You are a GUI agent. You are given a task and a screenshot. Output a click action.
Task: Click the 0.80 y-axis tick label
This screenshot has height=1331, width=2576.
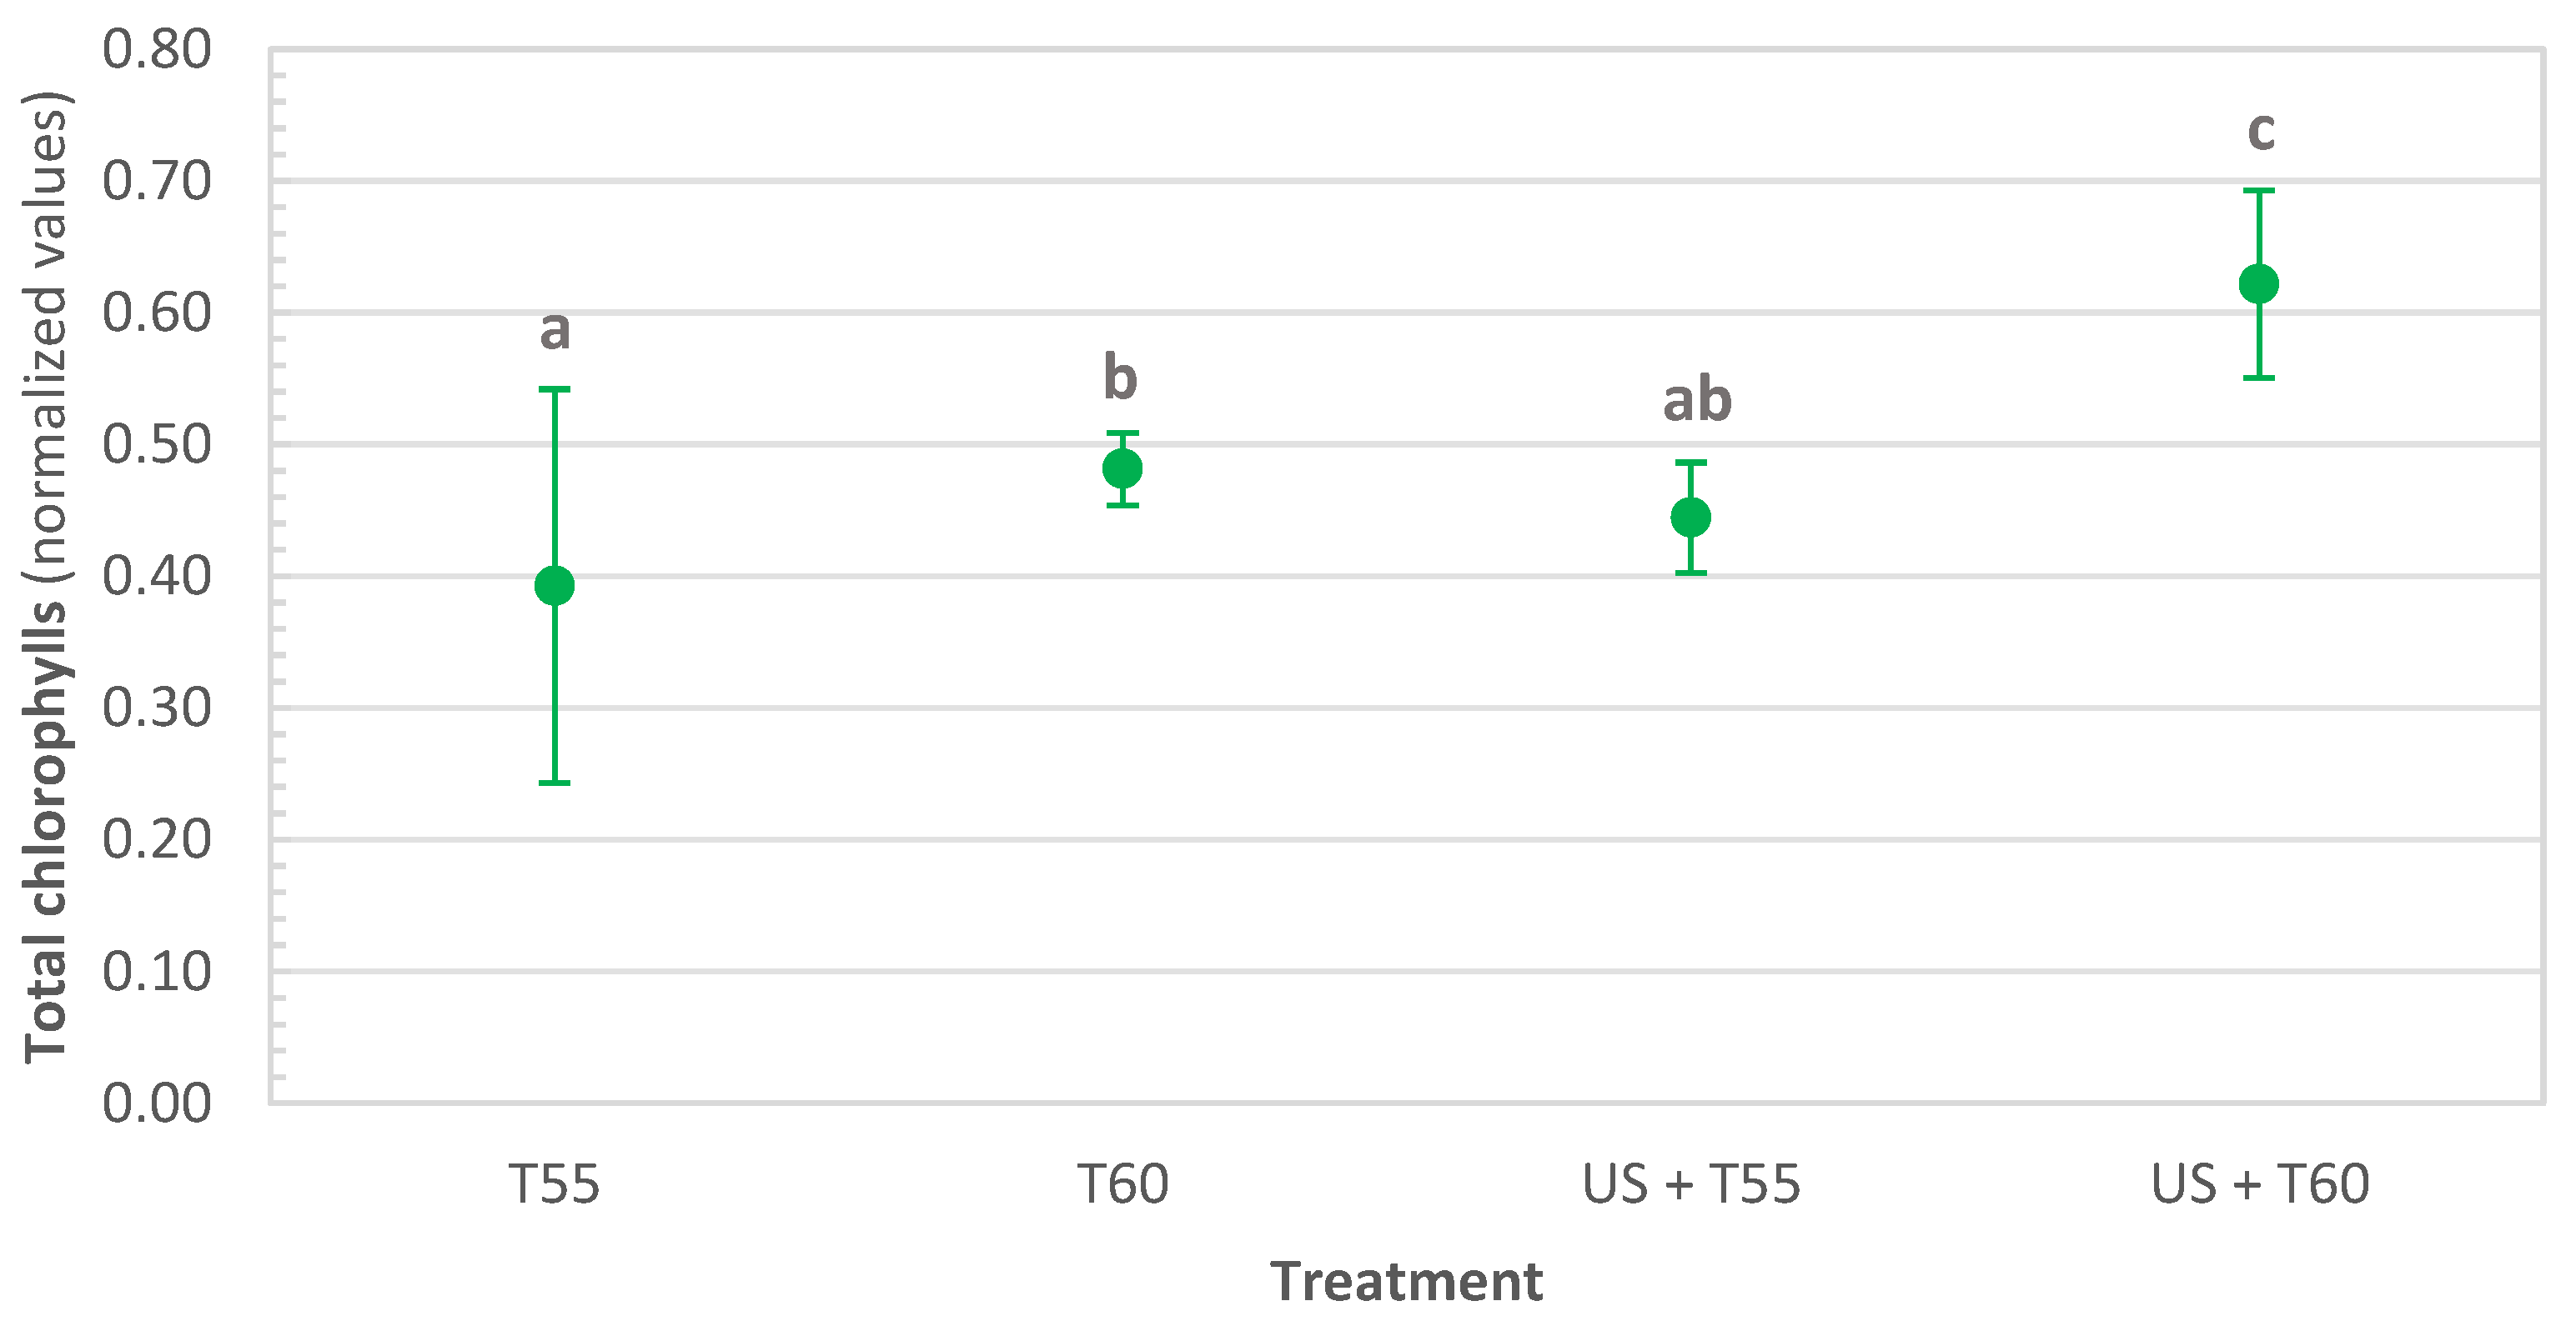pos(157,50)
